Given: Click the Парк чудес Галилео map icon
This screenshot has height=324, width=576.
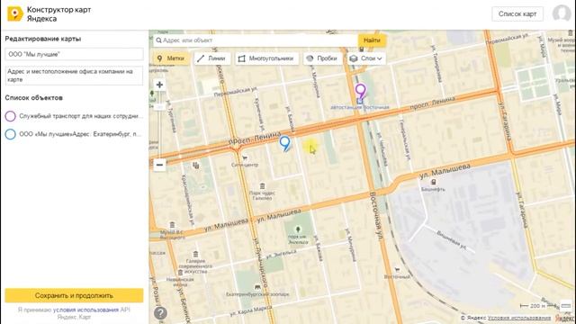Looking at the screenshot, I should click(262, 186).
